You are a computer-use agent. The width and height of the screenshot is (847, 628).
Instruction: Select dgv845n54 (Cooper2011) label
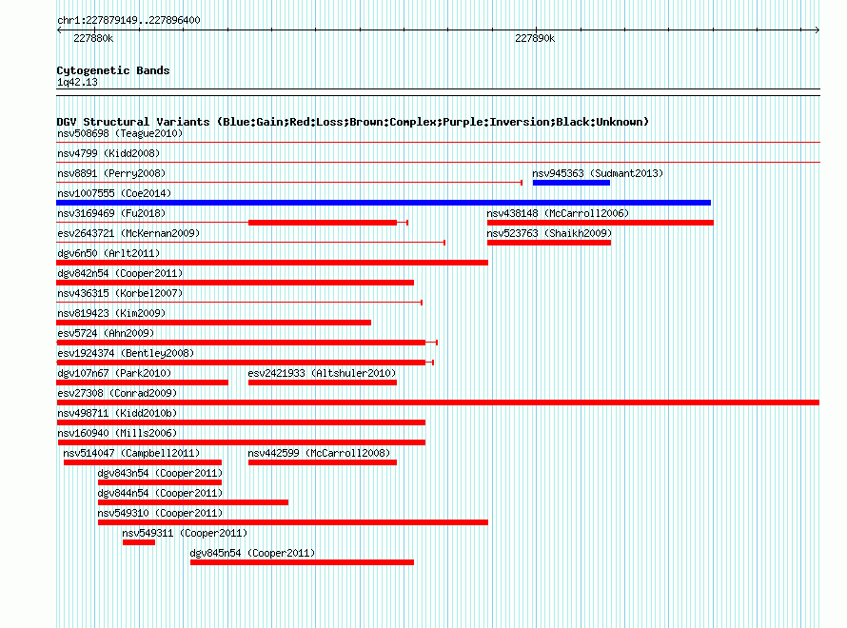point(252,553)
